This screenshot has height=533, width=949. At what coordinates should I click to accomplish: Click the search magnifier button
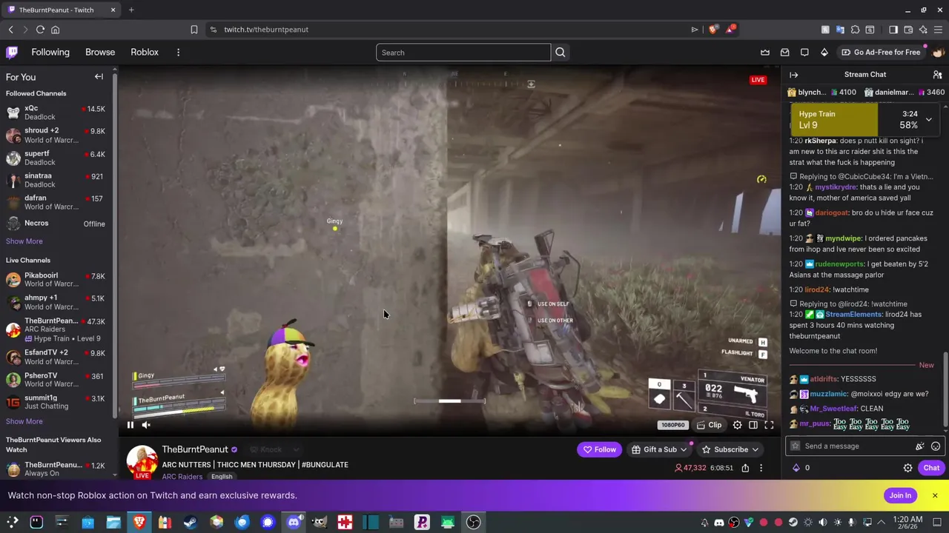561,53
